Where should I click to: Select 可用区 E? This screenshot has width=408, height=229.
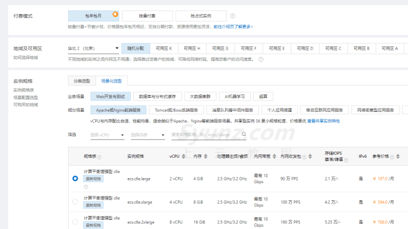[x=277, y=48]
